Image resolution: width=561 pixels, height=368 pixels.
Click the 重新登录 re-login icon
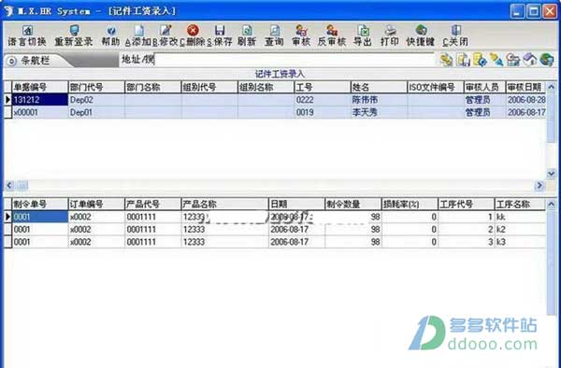(x=74, y=31)
